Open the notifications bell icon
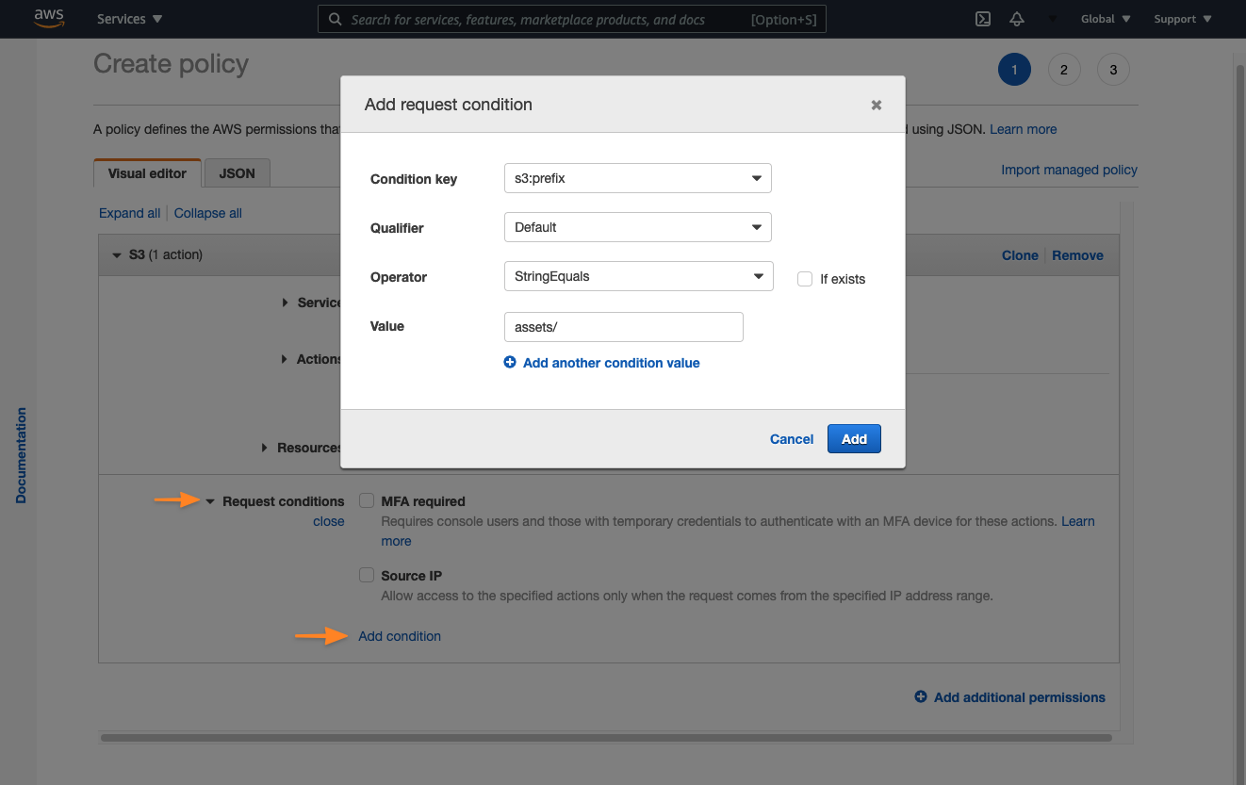This screenshot has height=785, width=1246. (1016, 18)
